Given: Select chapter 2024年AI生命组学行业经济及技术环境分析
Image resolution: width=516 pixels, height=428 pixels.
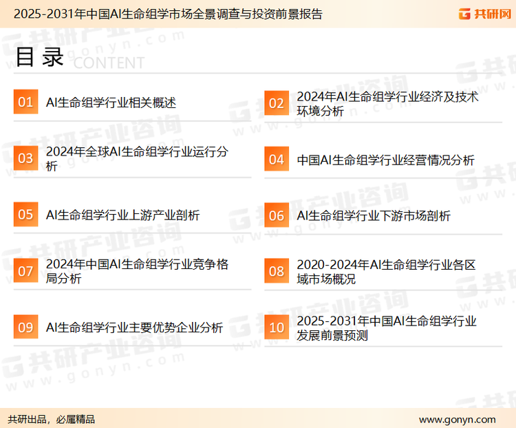Looking at the screenshot, I should point(387,104).
